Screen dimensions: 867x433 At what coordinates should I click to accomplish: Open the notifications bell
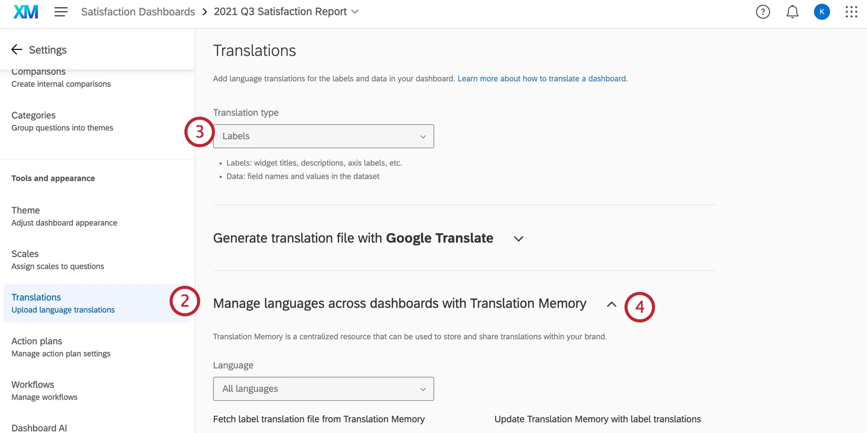[x=792, y=12]
